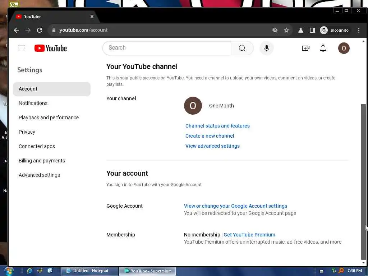Bookmark this page with the star icon
The image size is (368, 276).
click(x=286, y=30)
